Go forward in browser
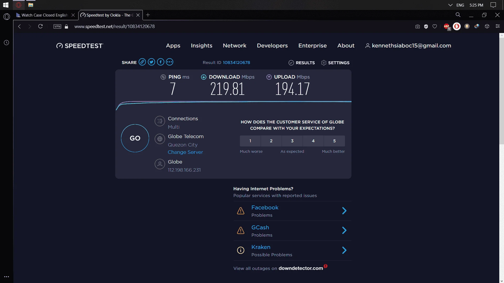Image resolution: width=504 pixels, height=283 pixels. point(30,26)
